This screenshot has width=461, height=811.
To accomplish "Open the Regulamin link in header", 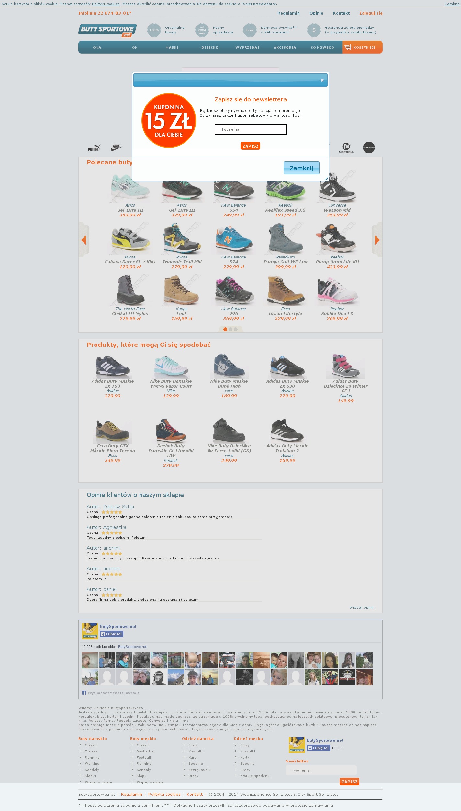I will (x=288, y=13).
